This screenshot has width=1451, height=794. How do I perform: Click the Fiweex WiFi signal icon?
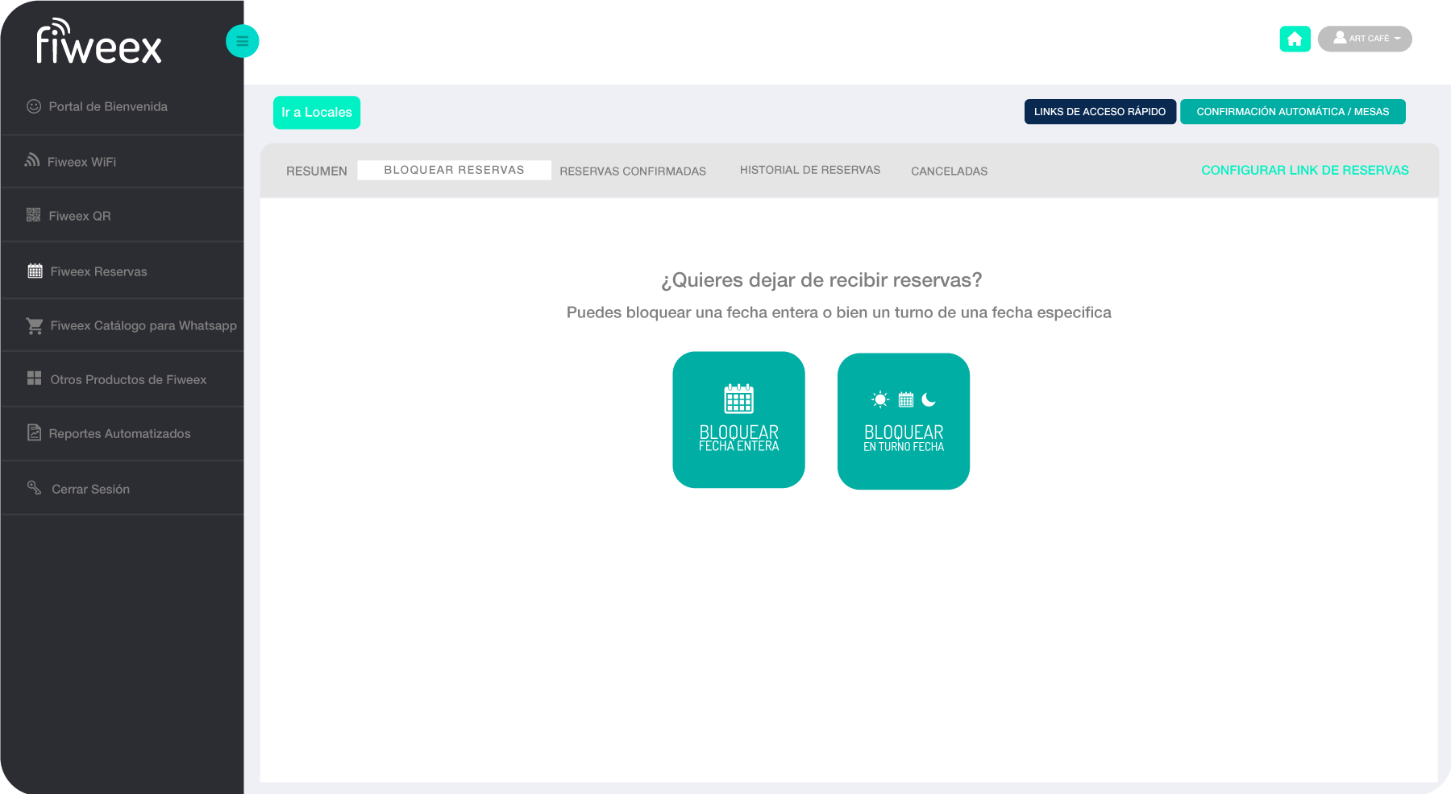coord(32,160)
